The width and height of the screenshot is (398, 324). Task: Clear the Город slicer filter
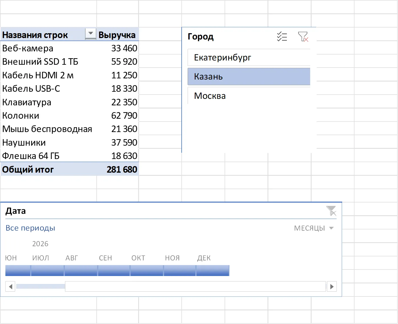[303, 37]
